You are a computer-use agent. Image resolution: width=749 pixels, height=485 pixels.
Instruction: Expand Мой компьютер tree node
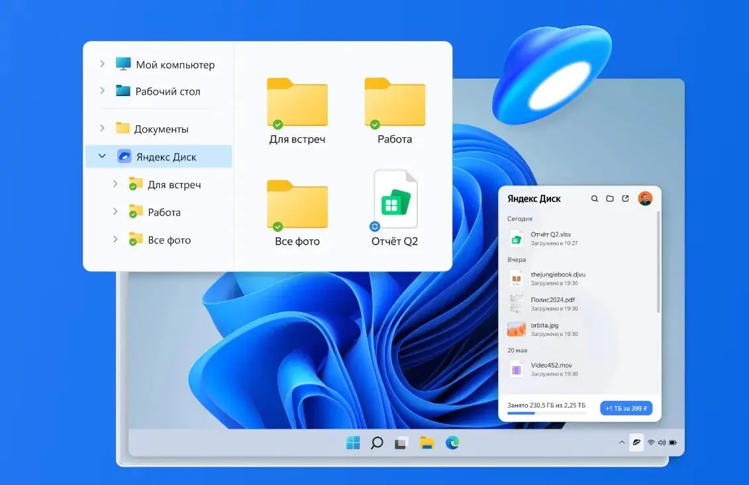[102, 64]
